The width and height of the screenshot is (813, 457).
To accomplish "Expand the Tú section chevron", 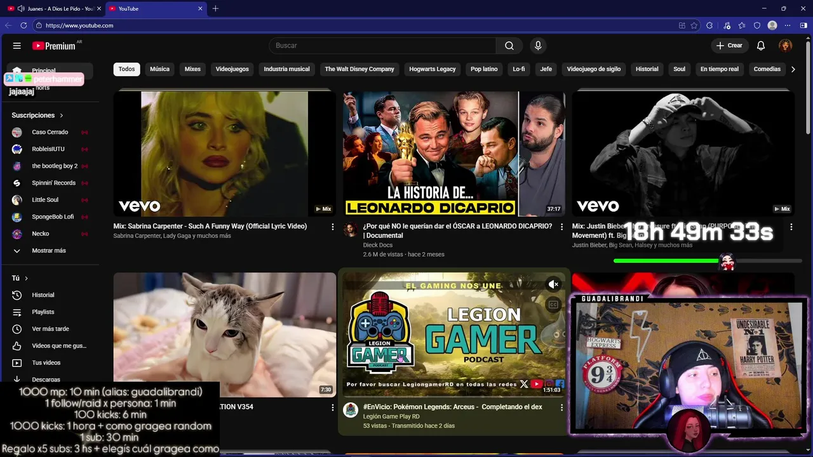I will pyautogui.click(x=26, y=279).
